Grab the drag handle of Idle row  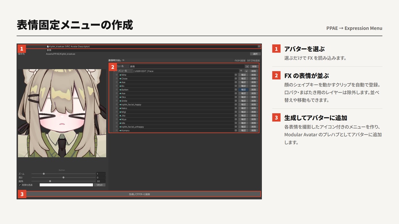tap(117, 123)
